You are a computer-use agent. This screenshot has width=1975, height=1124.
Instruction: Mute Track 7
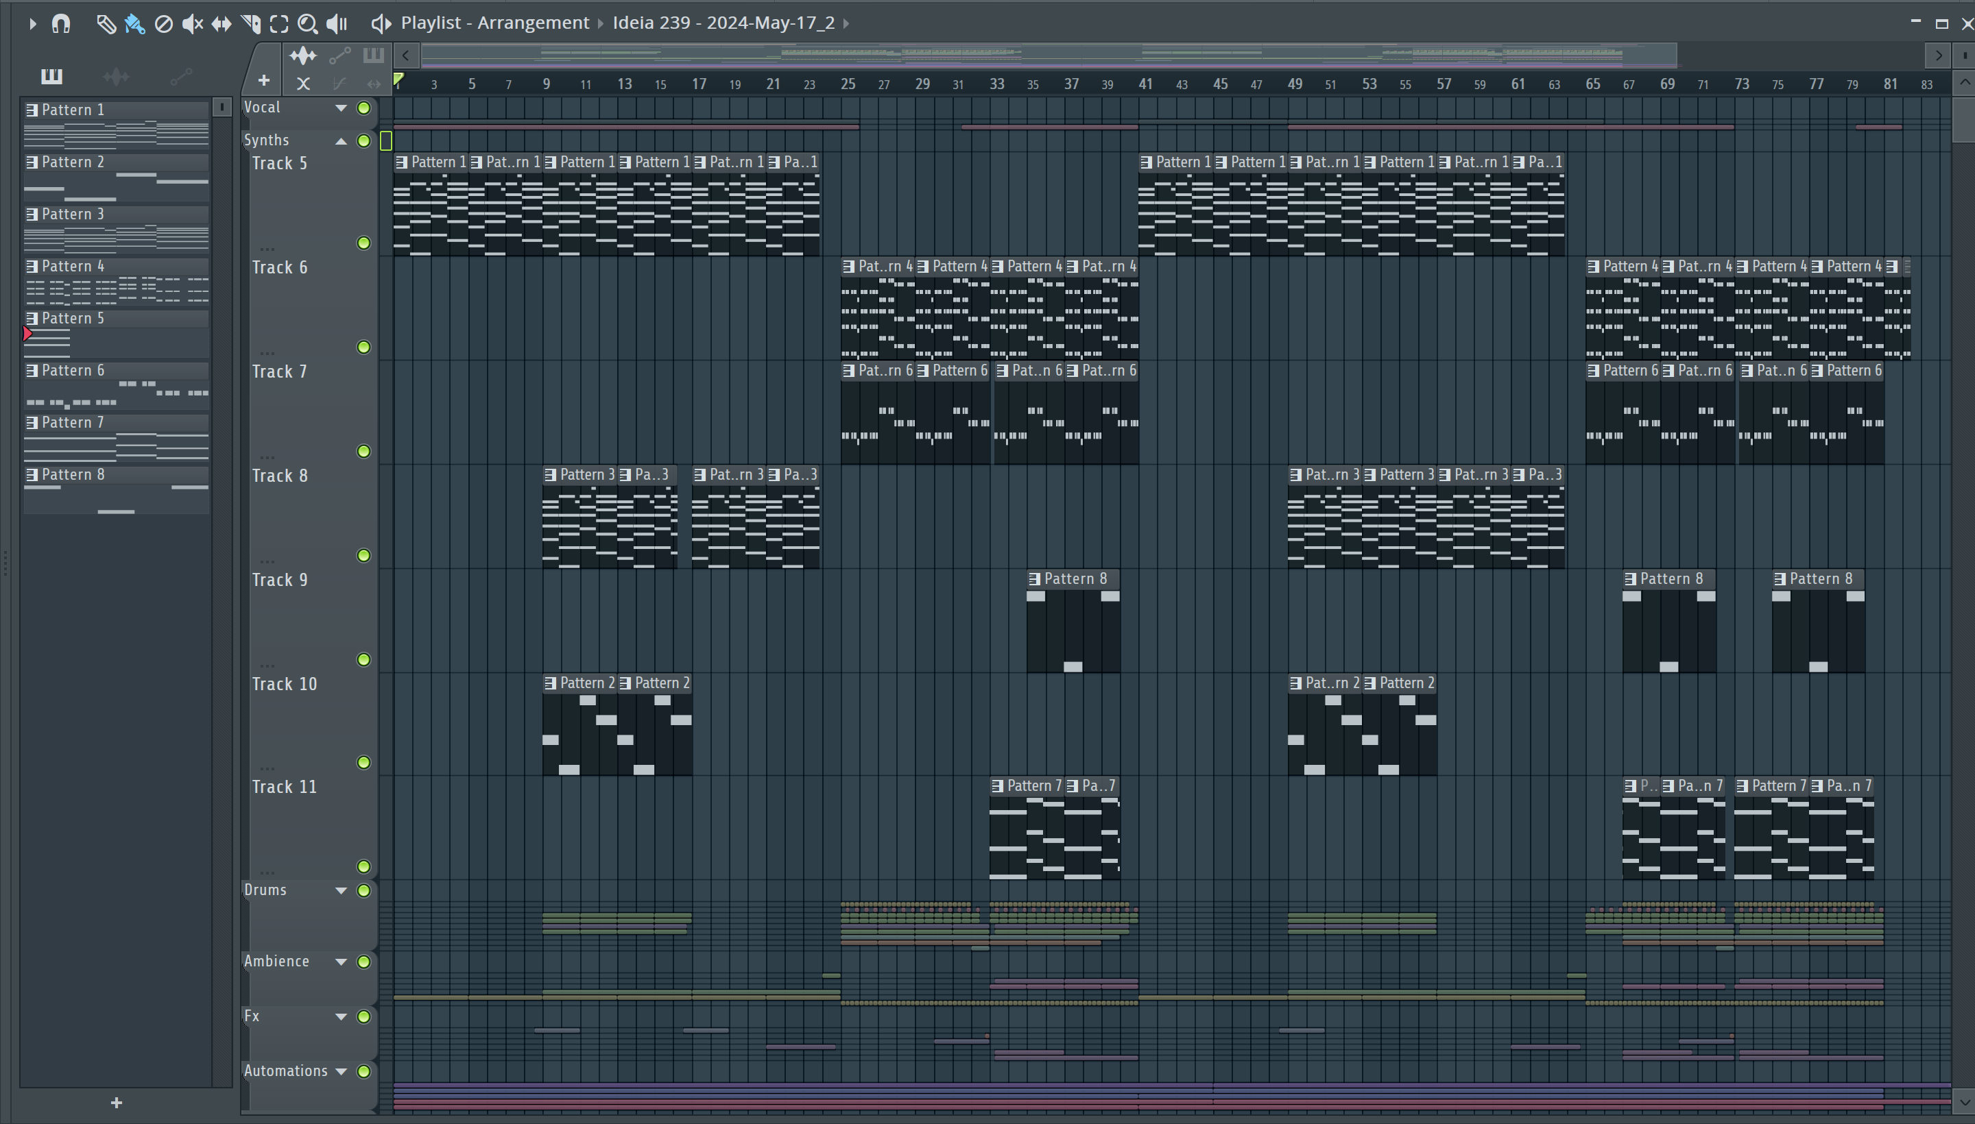[363, 452]
